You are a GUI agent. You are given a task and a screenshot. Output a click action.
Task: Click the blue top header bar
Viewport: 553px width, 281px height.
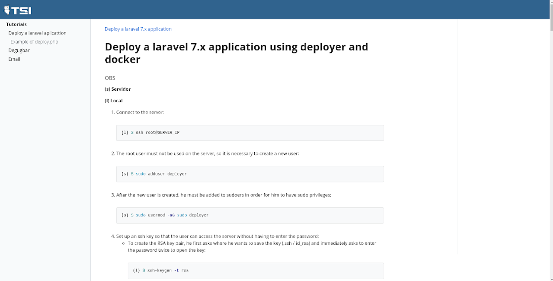point(276,9)
